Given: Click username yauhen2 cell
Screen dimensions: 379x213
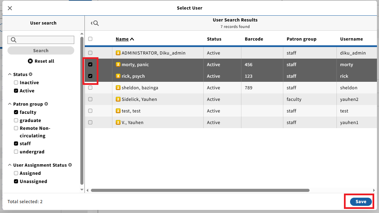Looking at the screenshot, I should [x=349, y=100].
